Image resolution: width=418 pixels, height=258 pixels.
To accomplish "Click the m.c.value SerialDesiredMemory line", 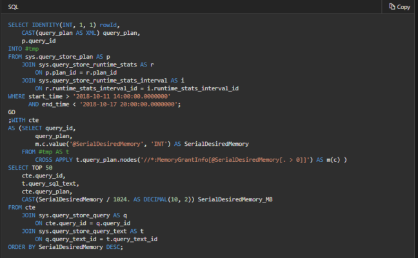I will pos(142,144).
